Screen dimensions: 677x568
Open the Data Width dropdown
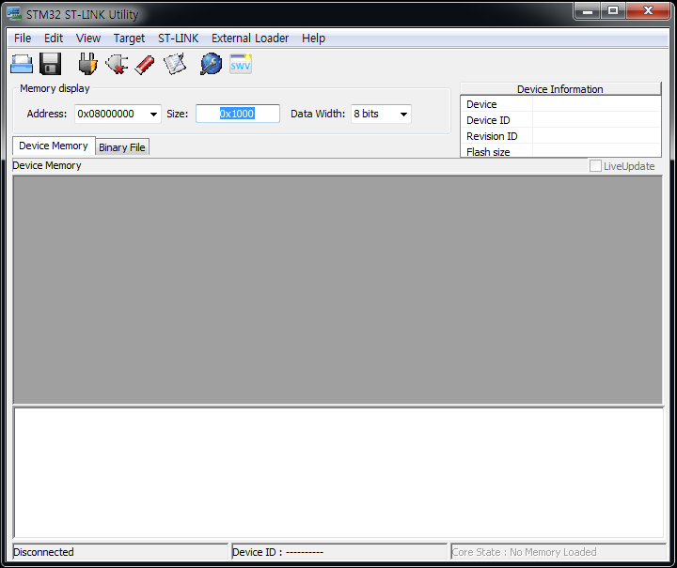point(403,115)
